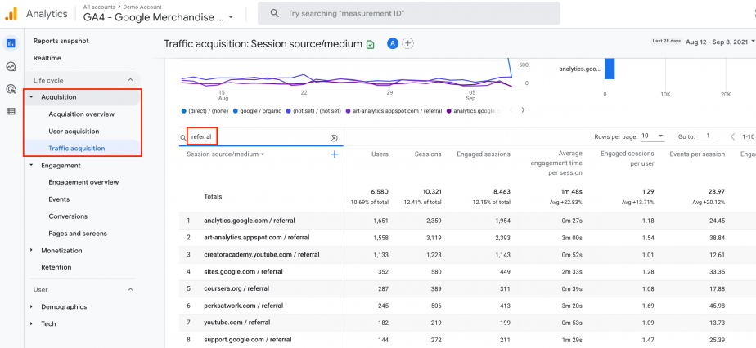Click the report status check icon
Viewport: 756px width, 348px height.
[371, 44]
